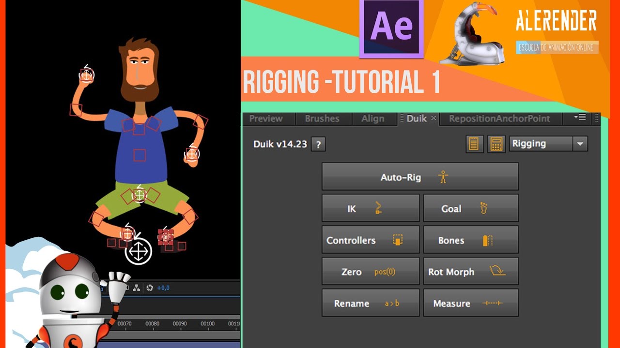The width and height of the screenshot is (620, 348).
Task: Click the Auto-Rig button
Action: pos(420,176)
